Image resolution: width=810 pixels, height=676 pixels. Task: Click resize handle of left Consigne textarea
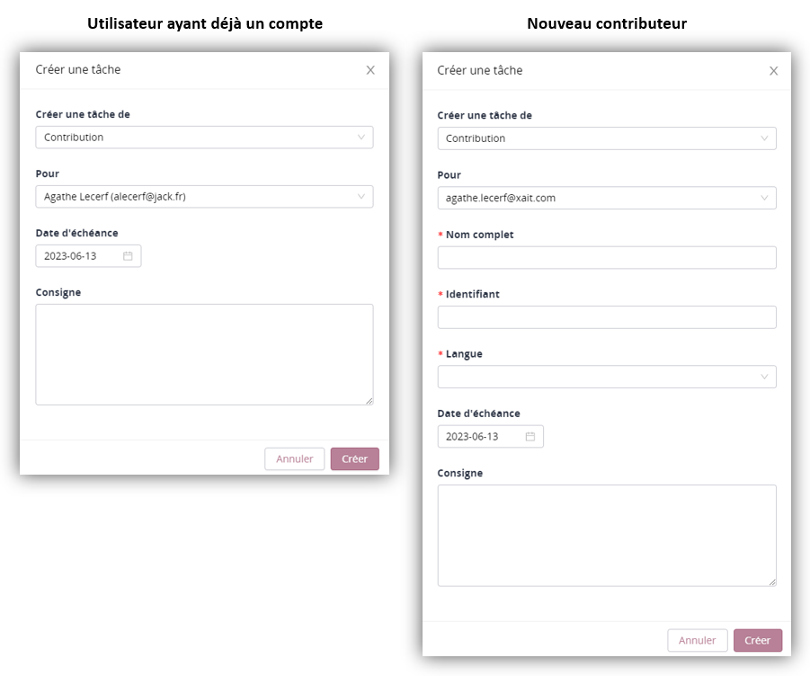coord(369,401)
